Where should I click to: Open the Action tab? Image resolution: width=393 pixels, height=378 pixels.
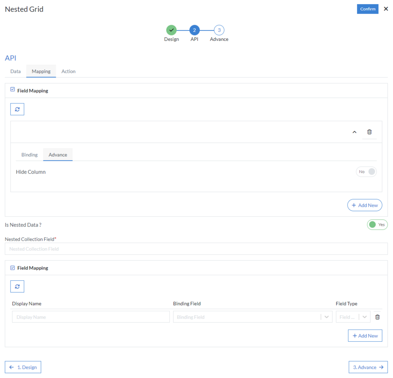(68, 71)
